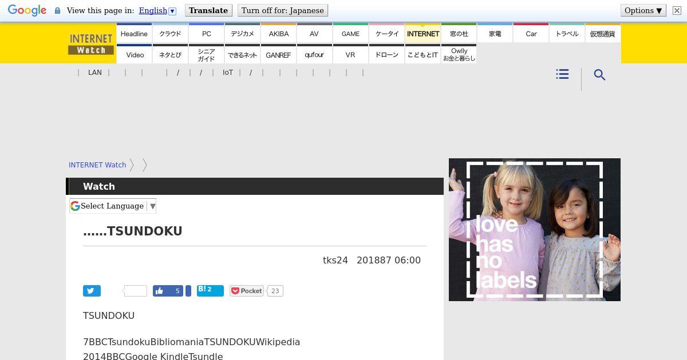The width and height of the screenshot is (687, 360).
Task: Click the lock icon beside View this page
Action: click(x=57, y=11)
